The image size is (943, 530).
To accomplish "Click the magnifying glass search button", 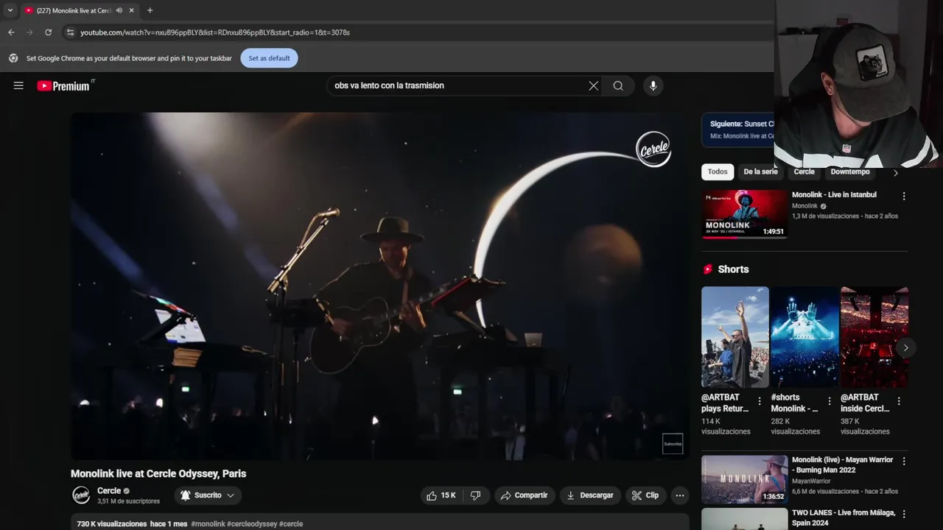I will 618,85.
